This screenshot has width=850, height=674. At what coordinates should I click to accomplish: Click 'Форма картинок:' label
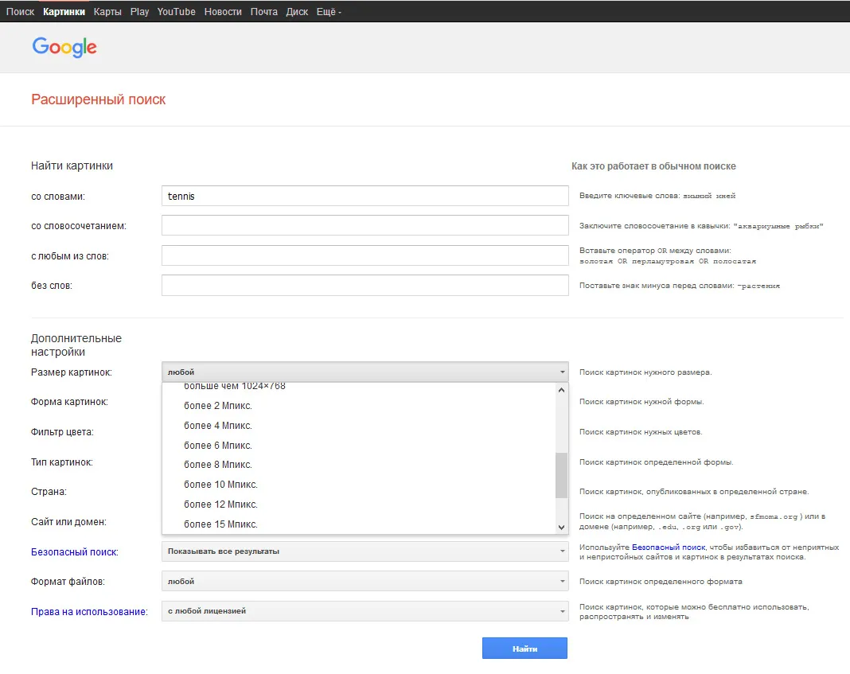(69, 402)
